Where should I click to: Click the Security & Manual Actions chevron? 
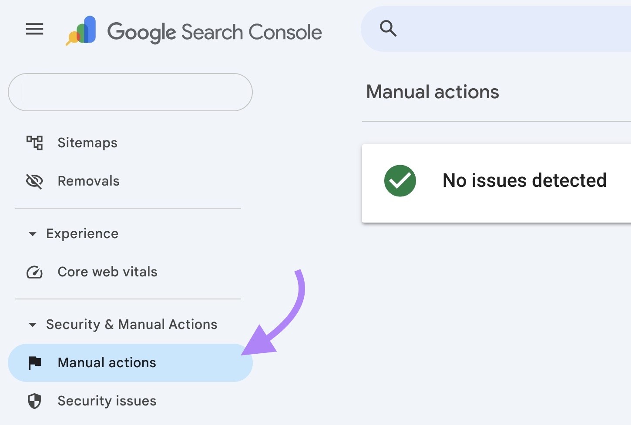click(33, 325)
